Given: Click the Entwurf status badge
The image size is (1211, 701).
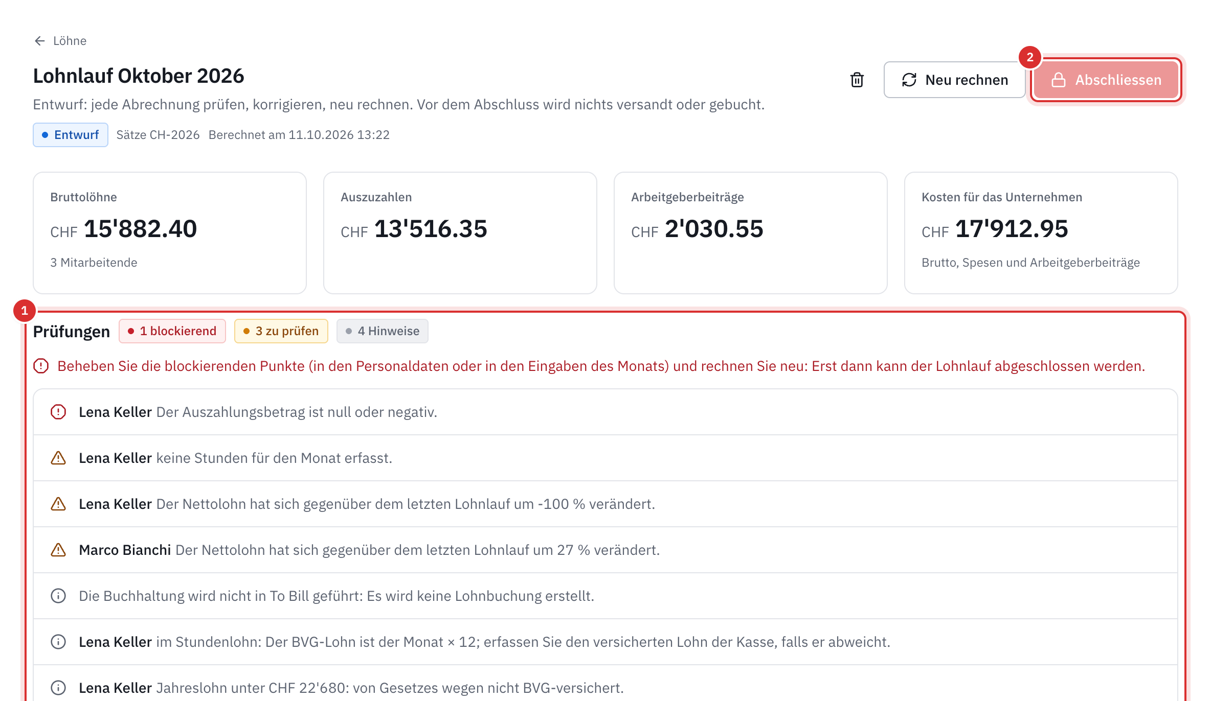Looking at the screenshot, I should (x=71, y=135).
